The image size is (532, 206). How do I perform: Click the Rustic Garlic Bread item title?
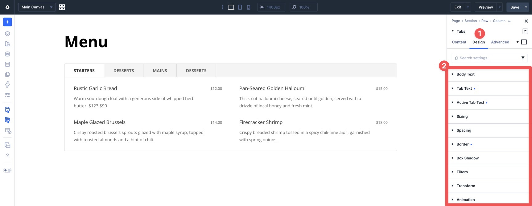tap(95, 88)
